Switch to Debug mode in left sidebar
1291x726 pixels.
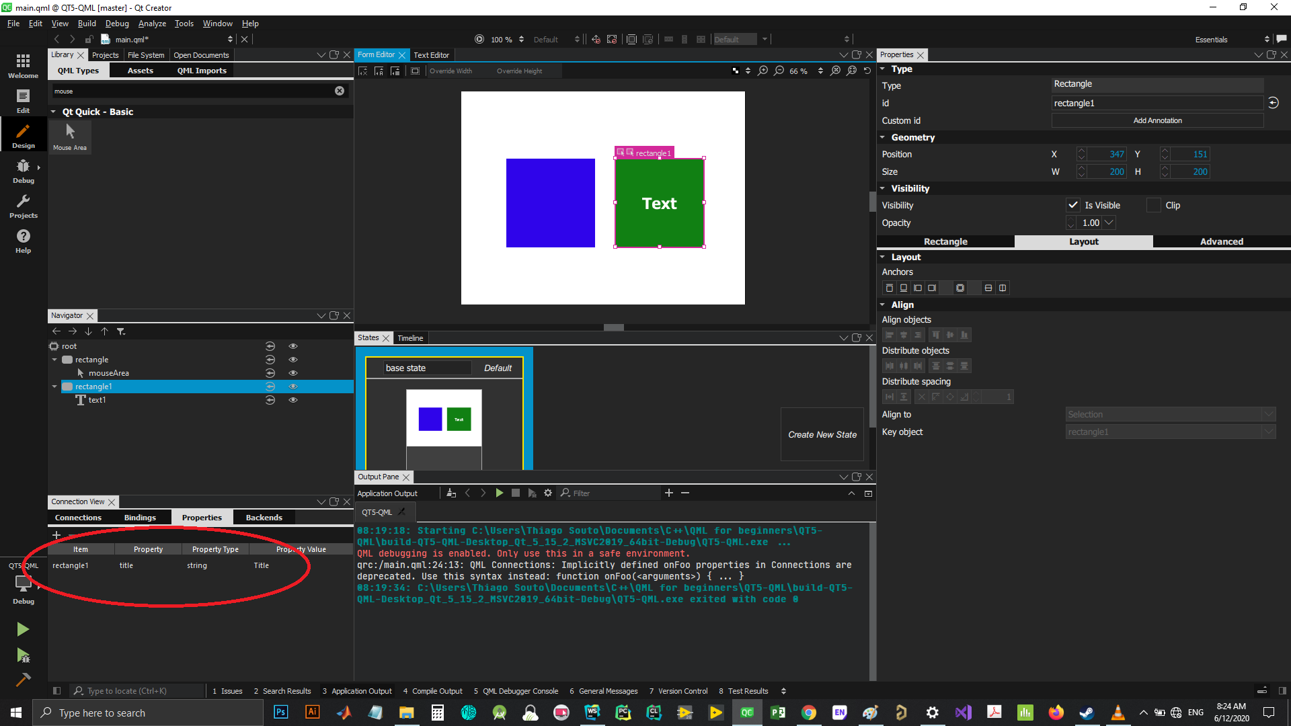pyautogui.click(x=23, y=171)
